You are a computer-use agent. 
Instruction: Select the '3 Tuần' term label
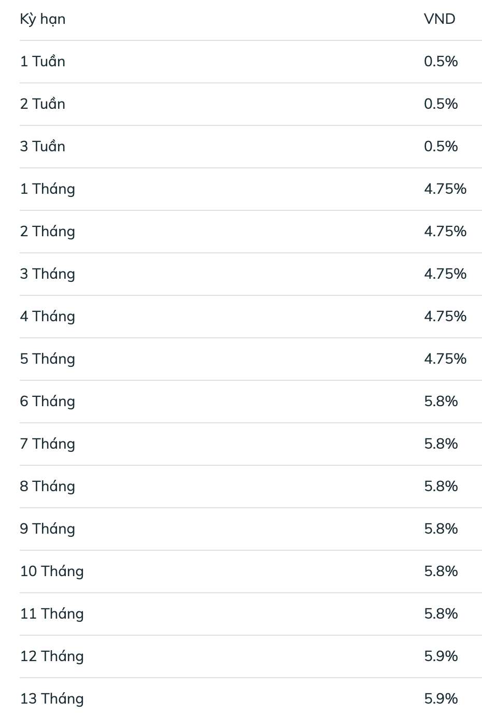tap(42, 147)
